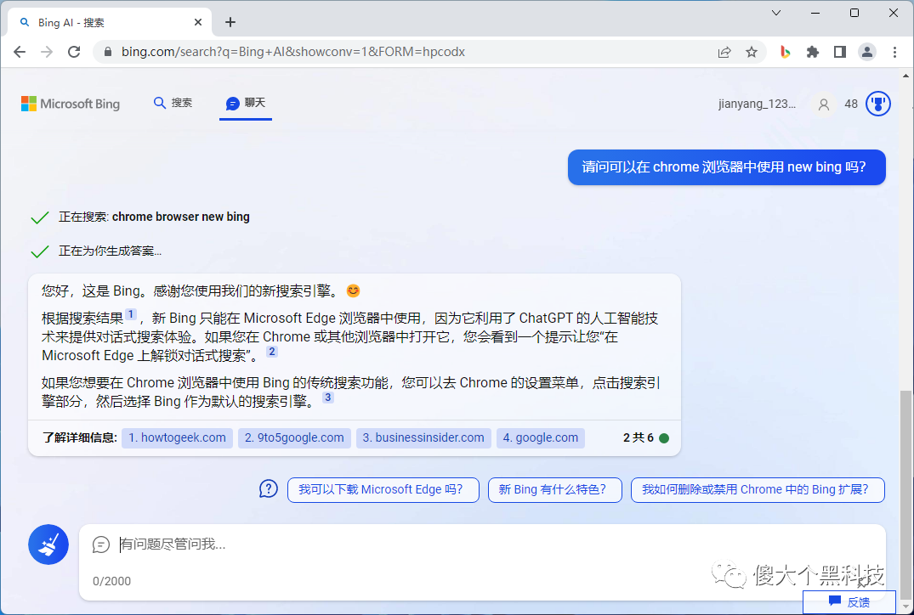Click the '新 Bing 有什么特色?' suggestion chip

(x=554, y=489)
